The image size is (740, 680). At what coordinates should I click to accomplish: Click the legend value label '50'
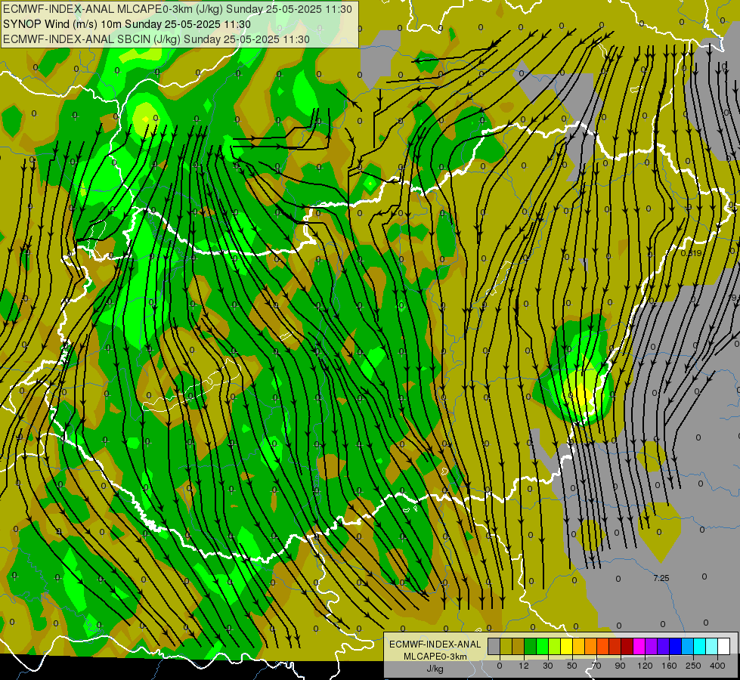(572, 666)
